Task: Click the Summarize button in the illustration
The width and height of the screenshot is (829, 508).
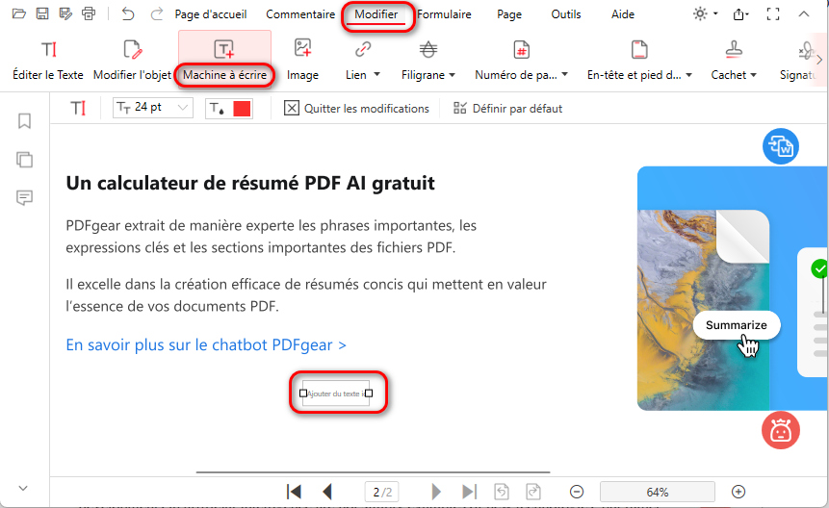Action: pos(736,325)
